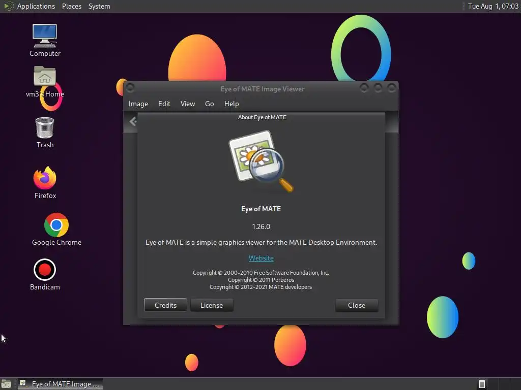Open the Help menu

click(x=231, y=104)
